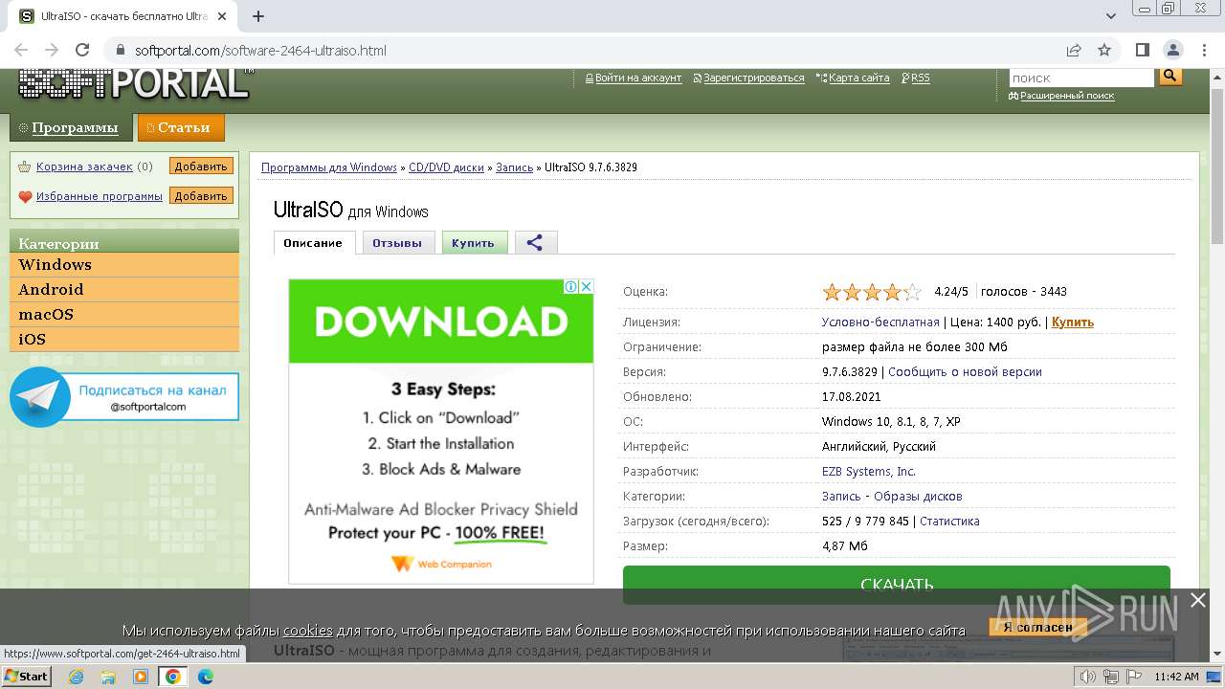Open Internet Explorer from taskbar

click(x=76, y=677)
